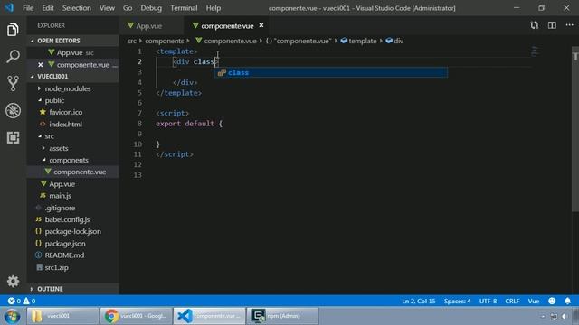Open src1.zip in the explorer

(x=73, y=267)
